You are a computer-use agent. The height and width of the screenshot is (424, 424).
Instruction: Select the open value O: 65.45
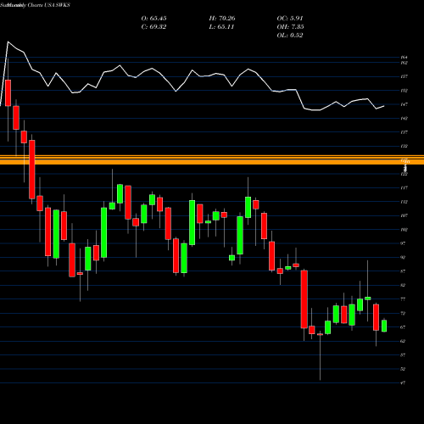[x=153, y=19]
